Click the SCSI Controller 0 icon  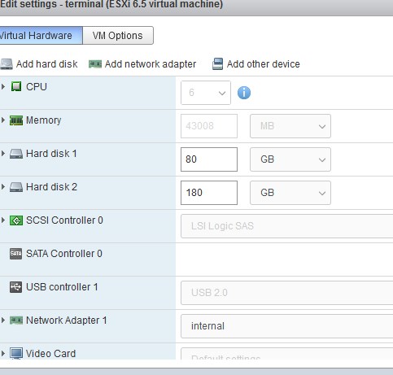16,220
